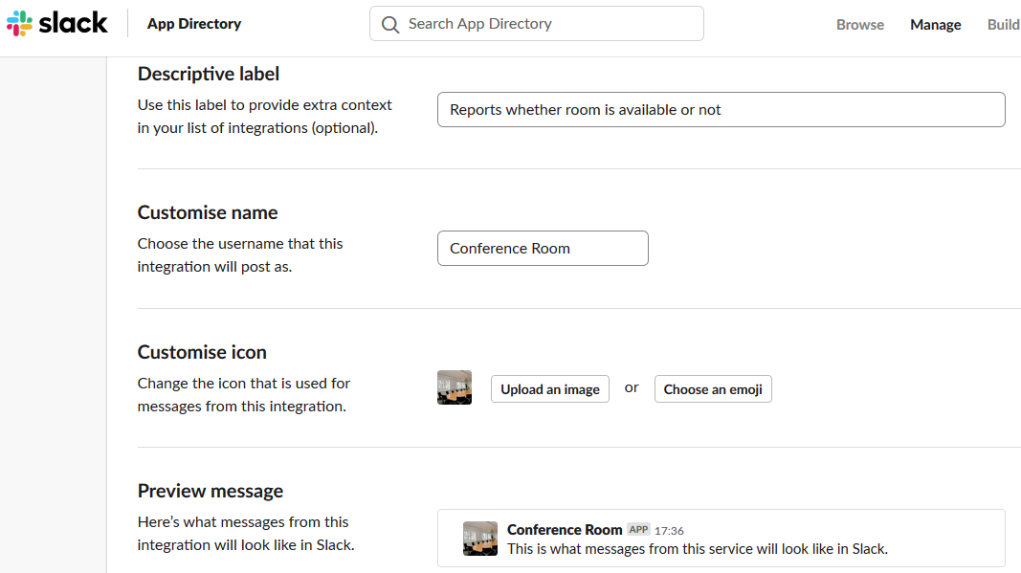Click the Descriptive label text field
Screen dimensions: 1021x573
coord(721,110)
